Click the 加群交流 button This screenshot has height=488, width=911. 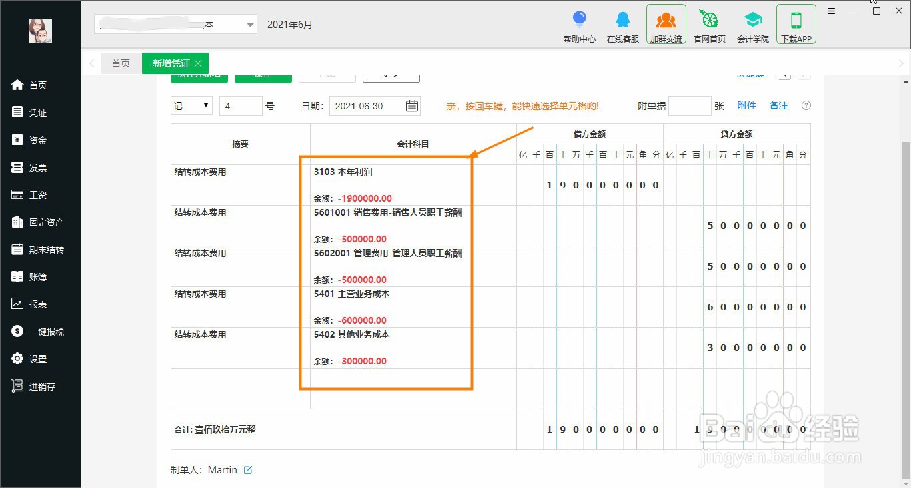pyautogui.click(x=666, y=25)
